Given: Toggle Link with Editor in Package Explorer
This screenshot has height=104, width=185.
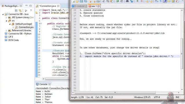Looking at the screenshot, I should pyautogui.click(x=20, y=11).
